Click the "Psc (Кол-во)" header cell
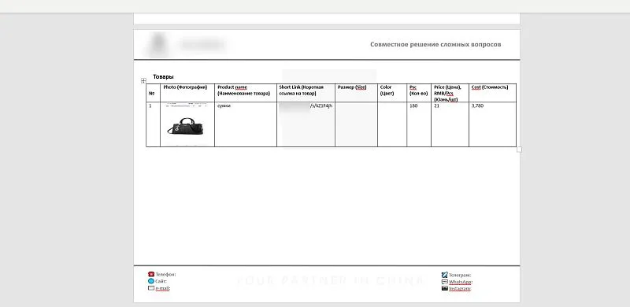This screenshot has width=630, height=307. pyautogui.click(x=419, y=93)
